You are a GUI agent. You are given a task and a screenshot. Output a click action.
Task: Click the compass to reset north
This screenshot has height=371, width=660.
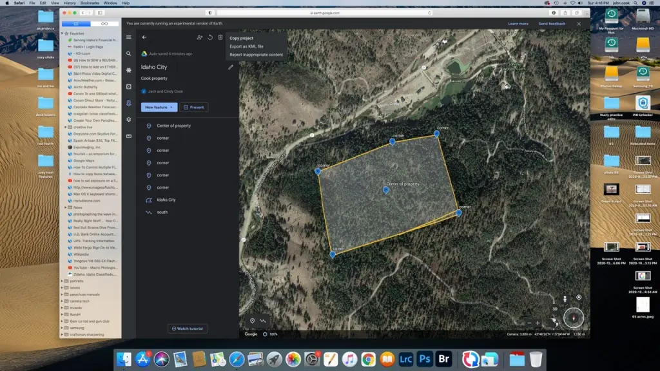click(x=573, y=318)
